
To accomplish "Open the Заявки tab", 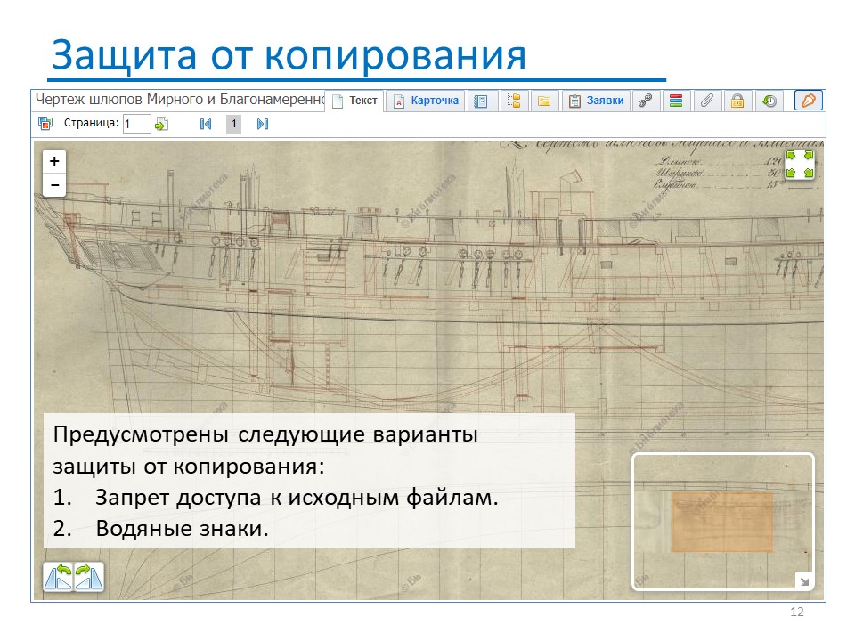I will click(x=596, y=101).
